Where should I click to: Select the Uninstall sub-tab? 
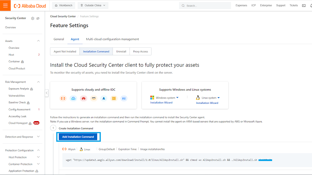pos(121,52)
